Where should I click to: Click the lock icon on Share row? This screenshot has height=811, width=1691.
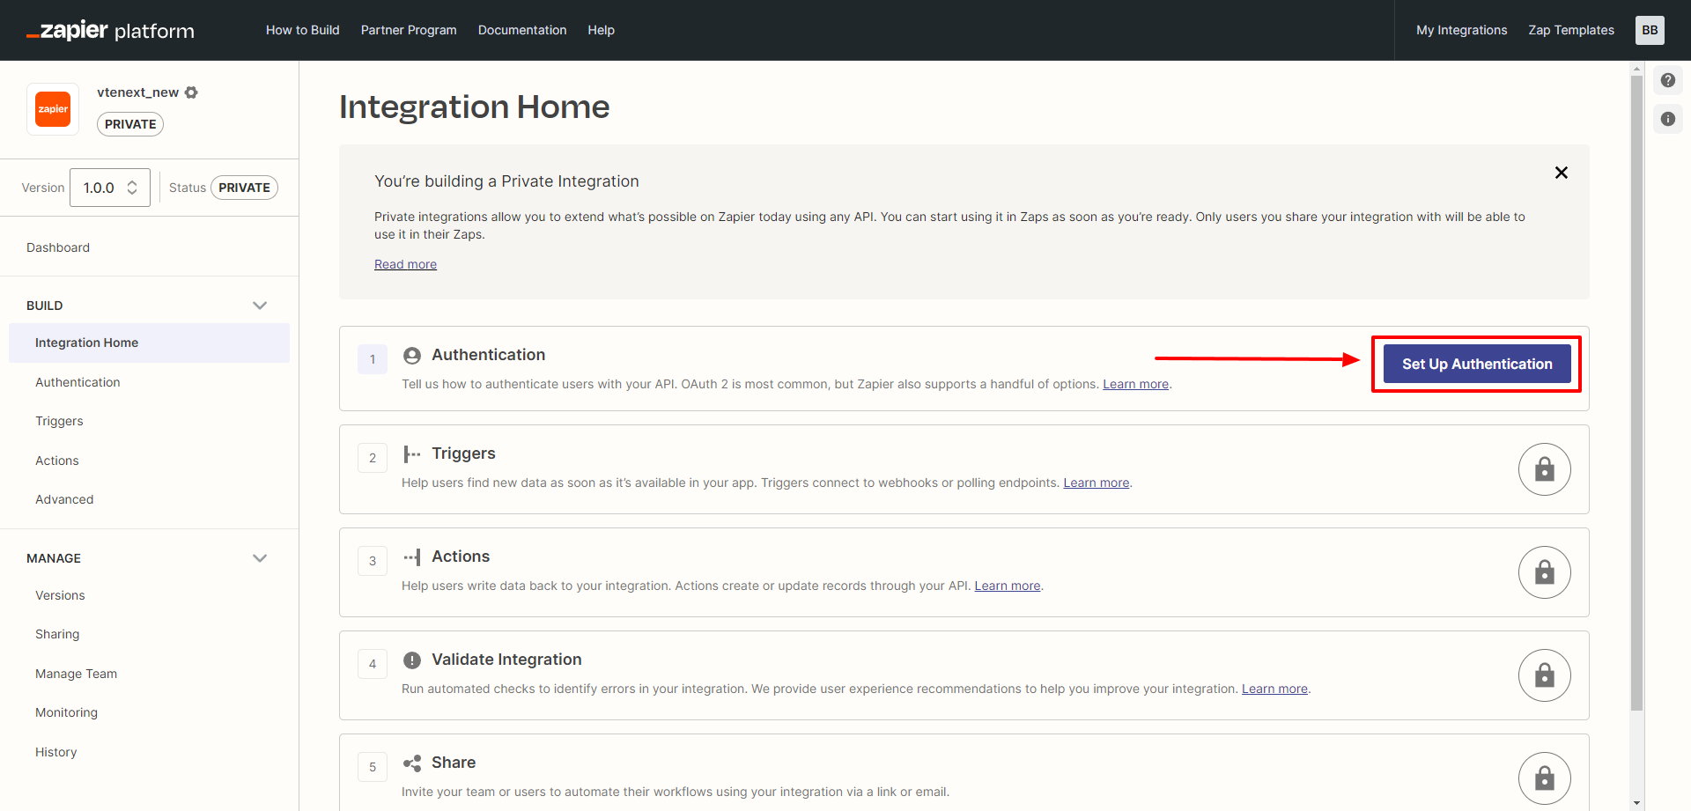tap(1545, 778)
